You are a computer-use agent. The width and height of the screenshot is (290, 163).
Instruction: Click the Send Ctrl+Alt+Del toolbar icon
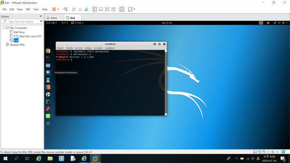click(x=66, y=9)
